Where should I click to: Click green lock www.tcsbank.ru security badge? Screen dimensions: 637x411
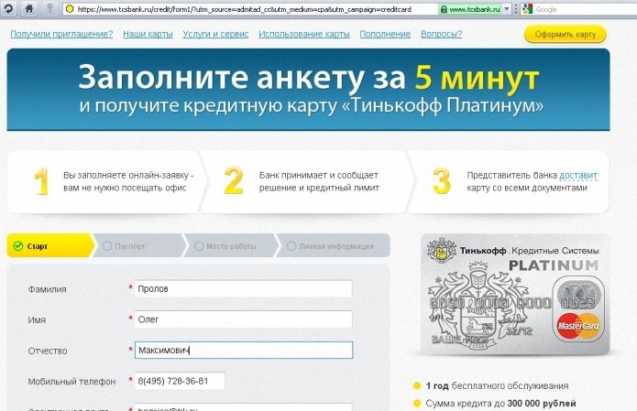(x=470, y=9)
